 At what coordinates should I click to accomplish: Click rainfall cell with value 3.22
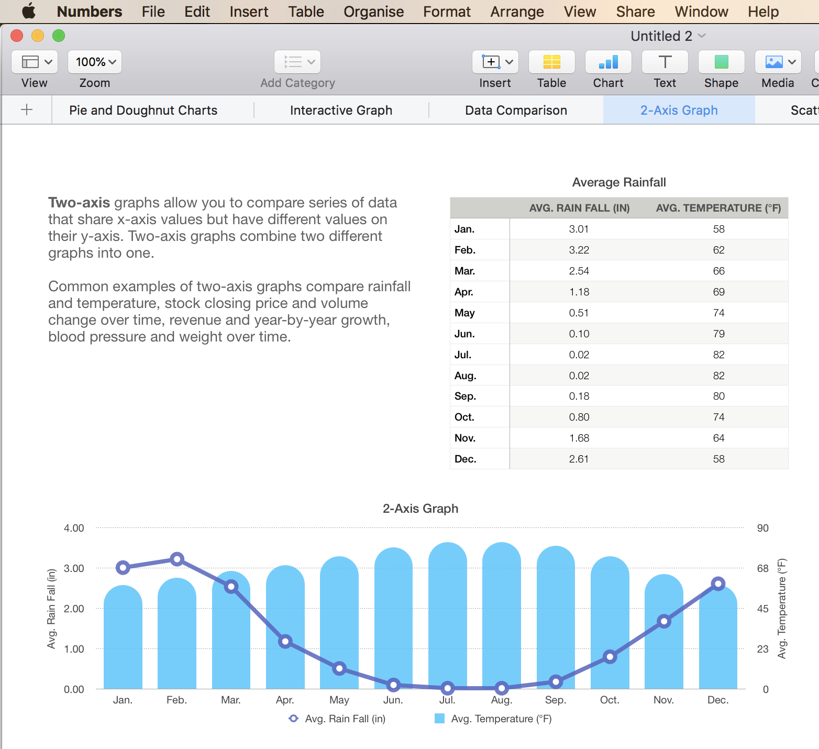579,250
